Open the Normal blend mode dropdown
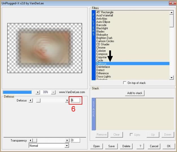This screenshot has width=177, height=152. 67,146
